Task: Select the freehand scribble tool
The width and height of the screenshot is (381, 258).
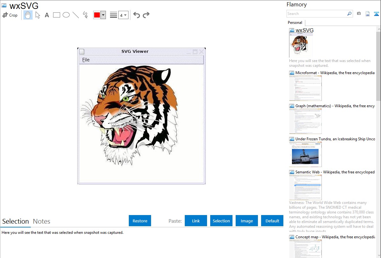Action: pyautogui.click(x=85, y=15)
